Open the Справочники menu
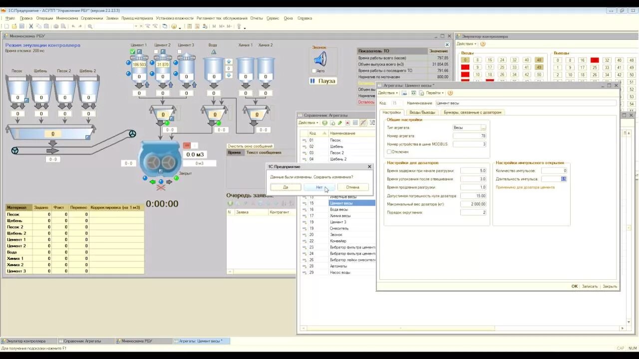 click(x=92, y=18)
